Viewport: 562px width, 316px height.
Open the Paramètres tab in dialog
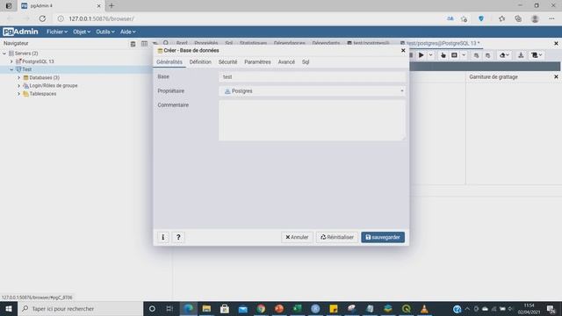coord(257,62)
